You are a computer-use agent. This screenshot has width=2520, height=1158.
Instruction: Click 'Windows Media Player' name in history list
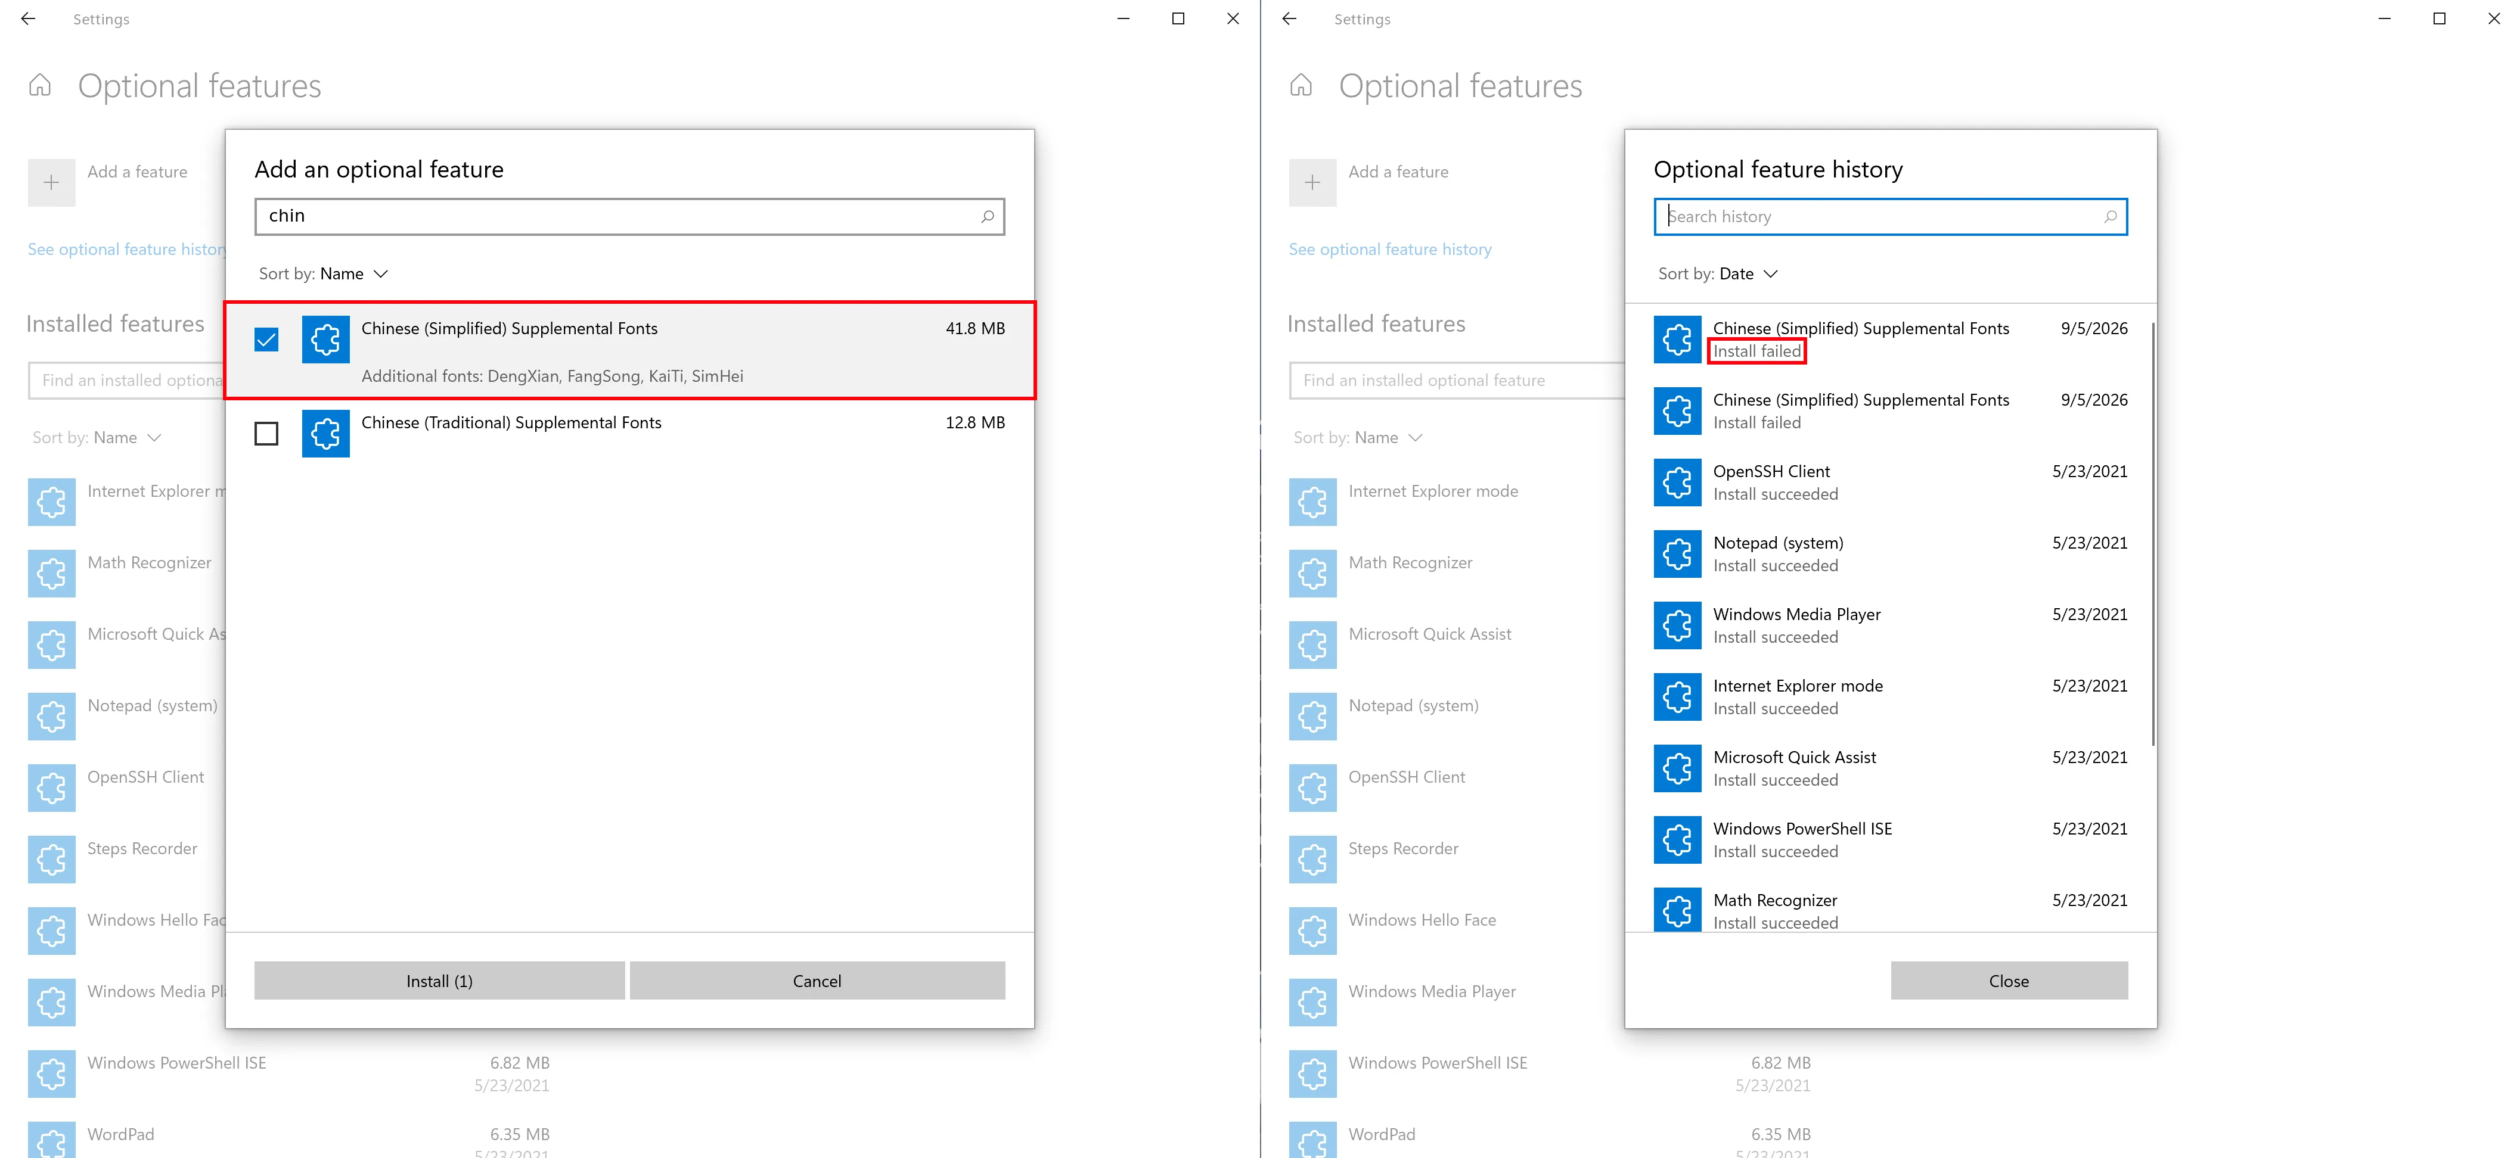(x=1796, y=614)
